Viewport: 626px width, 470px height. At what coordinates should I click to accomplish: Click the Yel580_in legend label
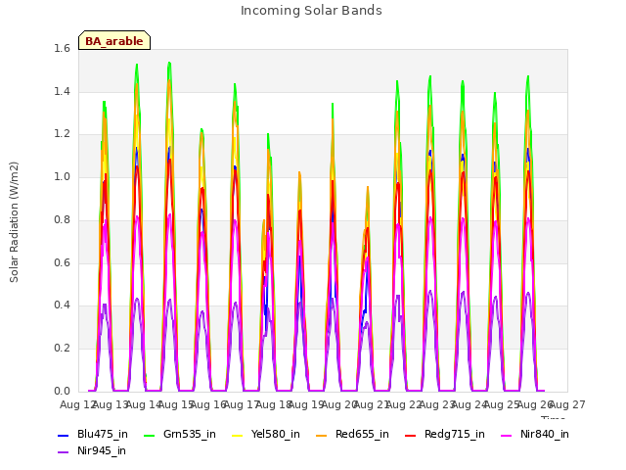pos(276,434)
